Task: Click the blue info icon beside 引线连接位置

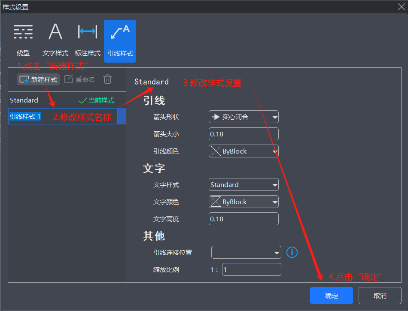Action: (x=292, y=252)
